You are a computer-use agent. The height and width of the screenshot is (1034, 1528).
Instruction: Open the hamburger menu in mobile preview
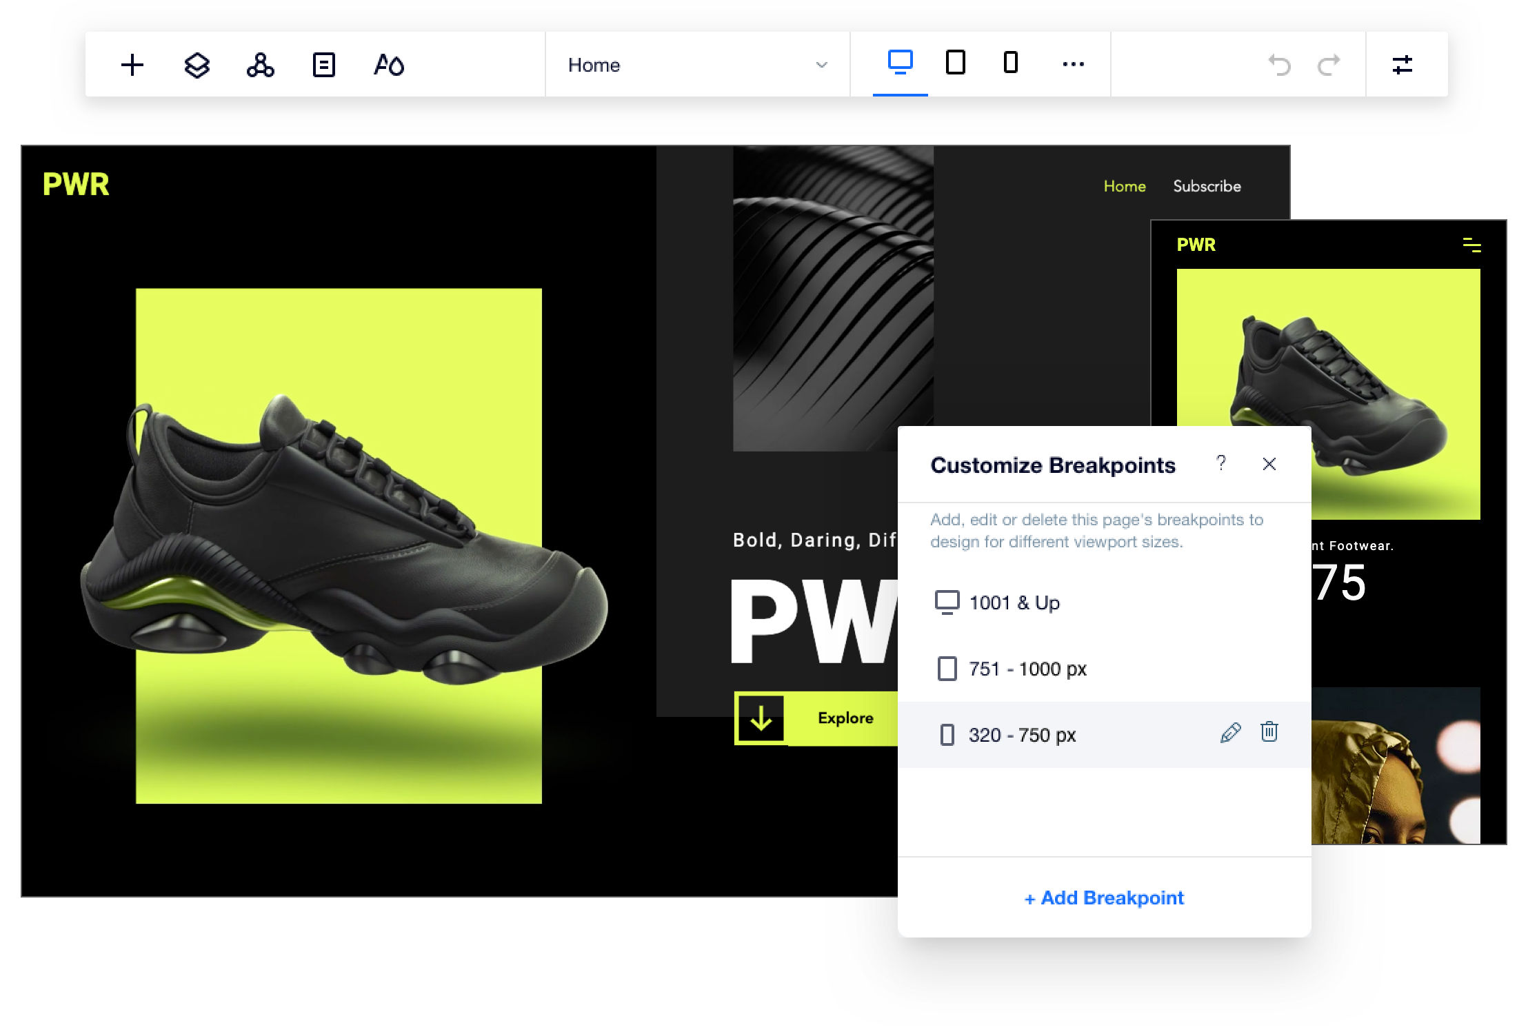1471,245
